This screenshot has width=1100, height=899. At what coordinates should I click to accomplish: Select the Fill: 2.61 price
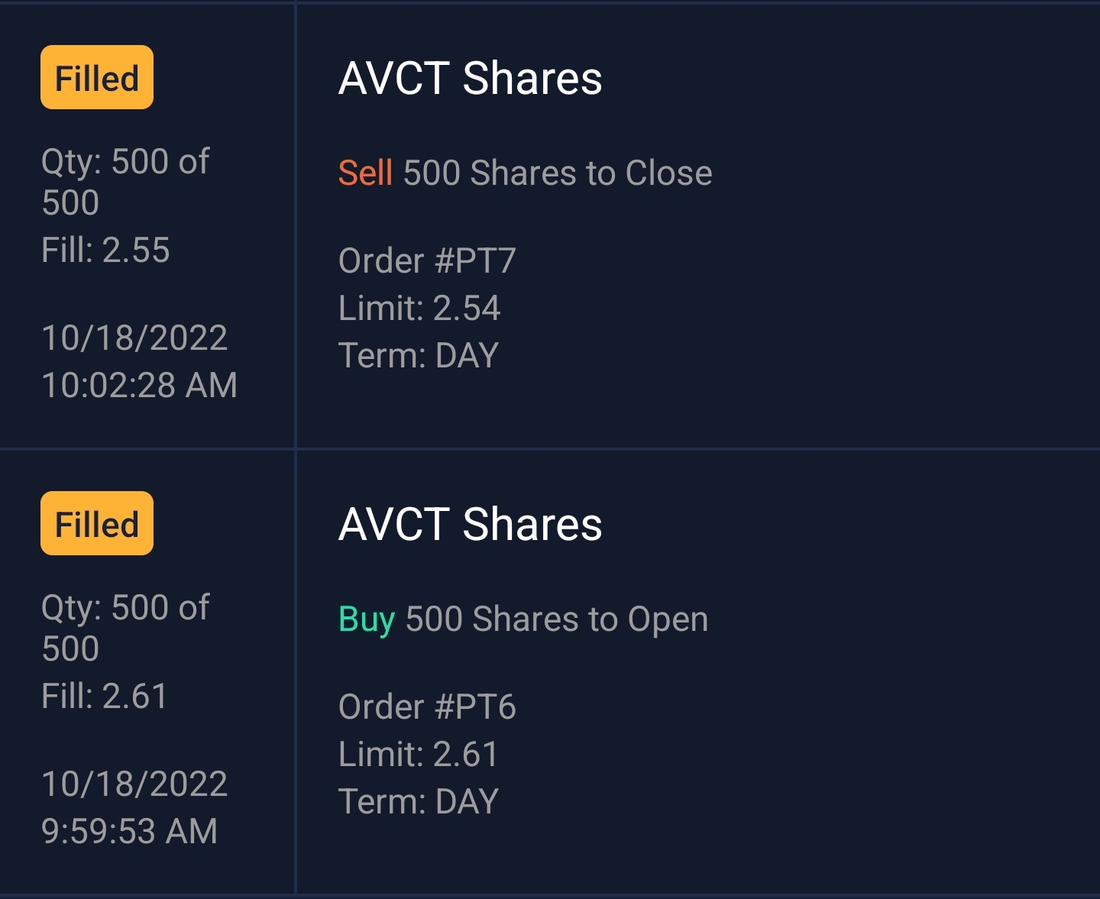coord(105,697)
